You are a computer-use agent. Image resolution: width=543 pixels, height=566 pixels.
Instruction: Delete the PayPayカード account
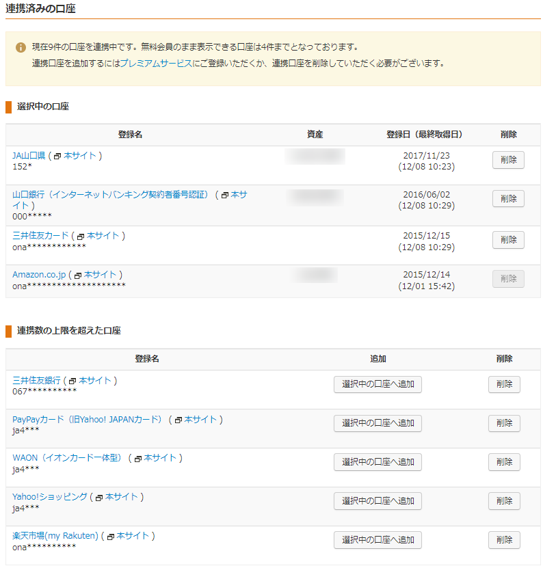click(x=503, y=423)
